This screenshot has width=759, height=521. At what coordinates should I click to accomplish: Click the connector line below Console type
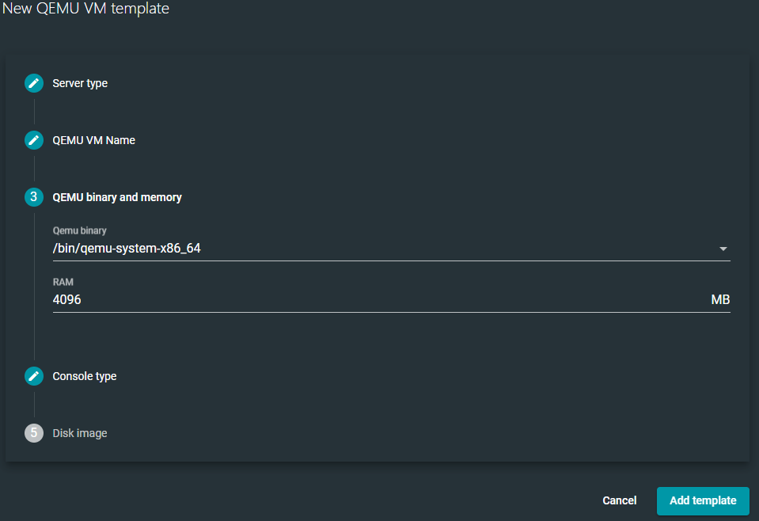tap(34, 405)
